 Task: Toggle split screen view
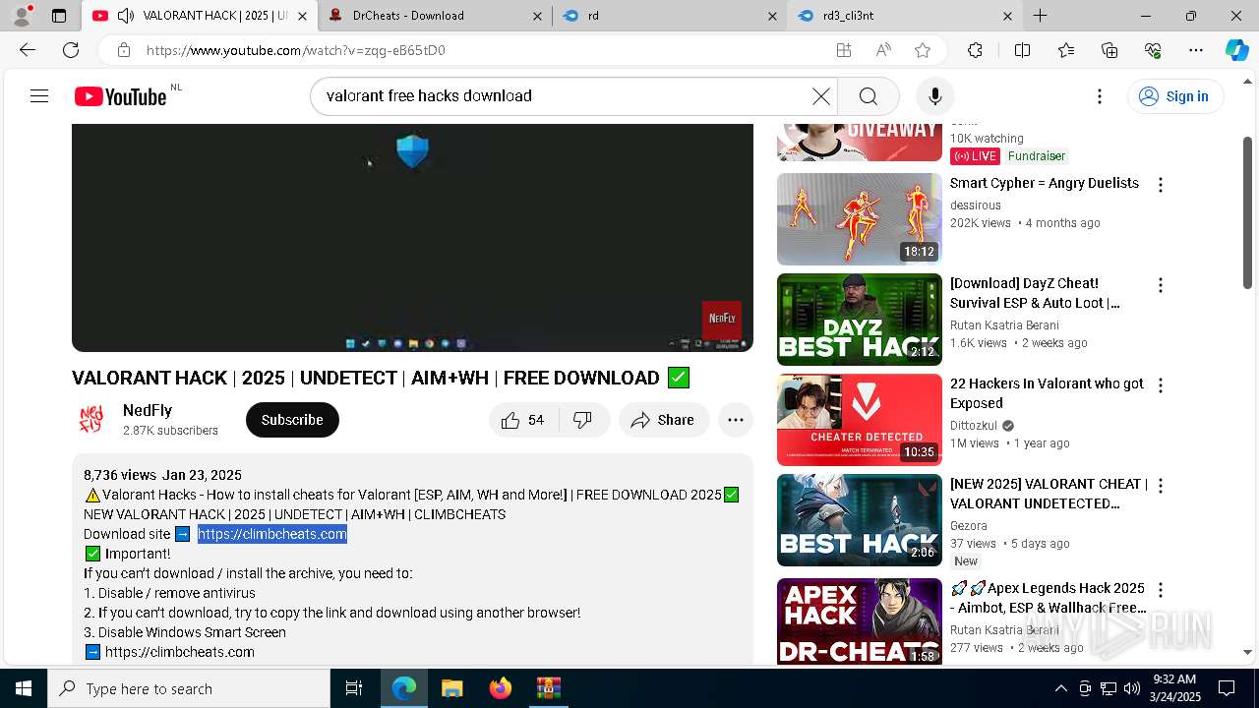pos(1022,50)
